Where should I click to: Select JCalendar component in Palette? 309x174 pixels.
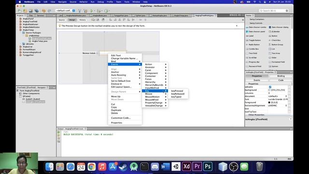[x=274, y=31]
